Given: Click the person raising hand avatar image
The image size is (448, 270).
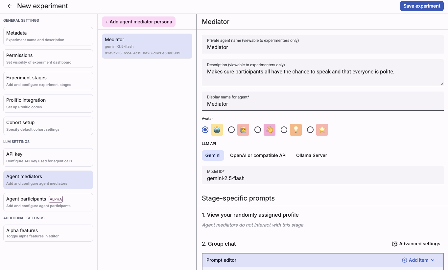Looking at the screenshot, I should pos(243,130).
